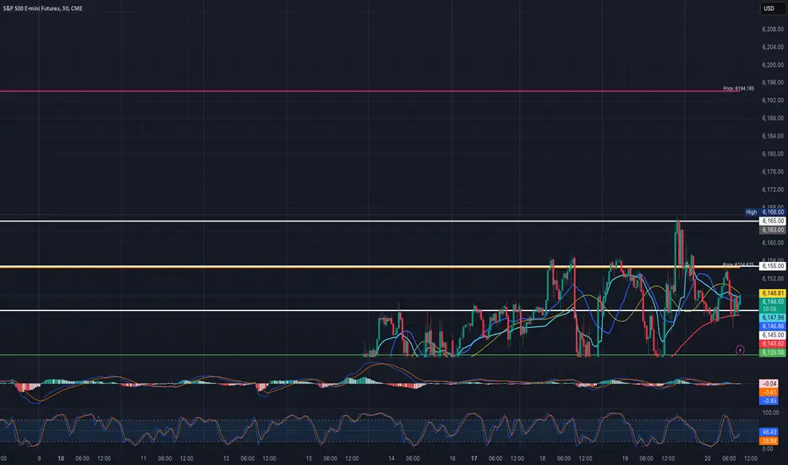This screenshot has width=788, height=465.
Task: Click the white 6,155.00 price tag
Action: click(x=773, y=266)
